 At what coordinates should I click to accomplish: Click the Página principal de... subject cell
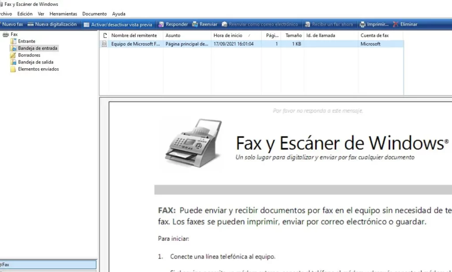(x=187, y=44)
